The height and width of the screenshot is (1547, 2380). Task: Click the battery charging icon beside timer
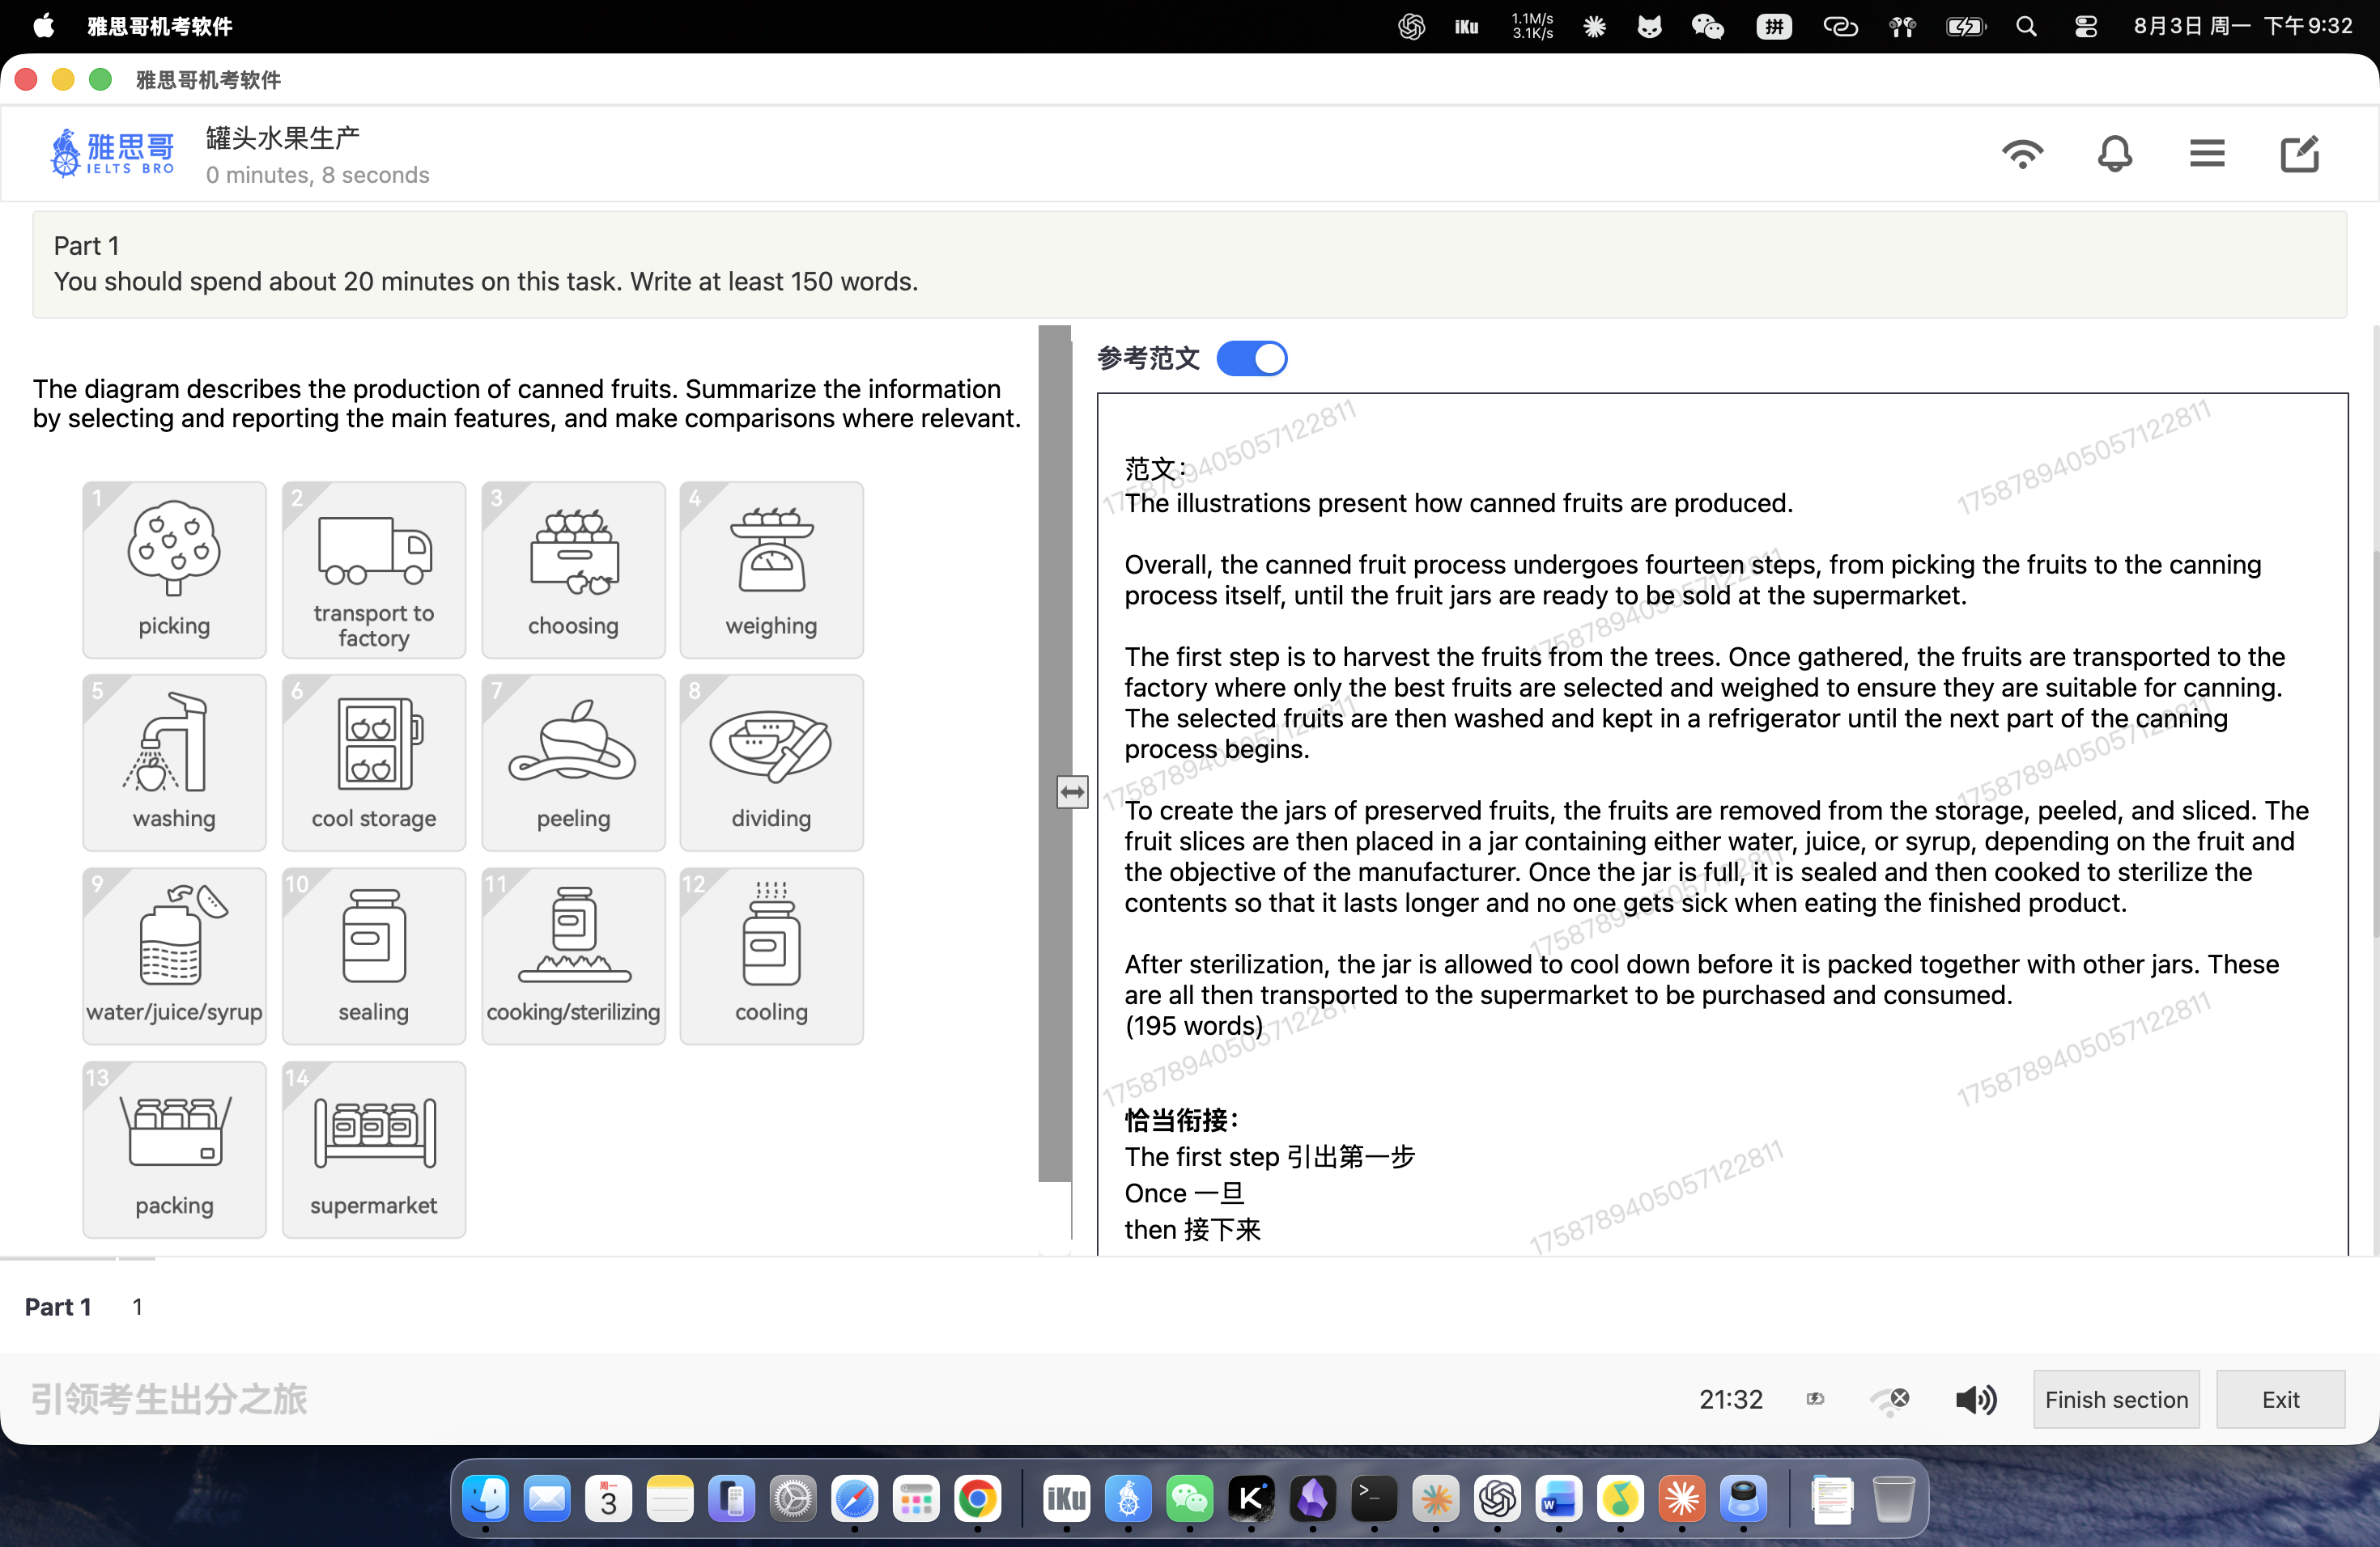tap(1815, 1399)
